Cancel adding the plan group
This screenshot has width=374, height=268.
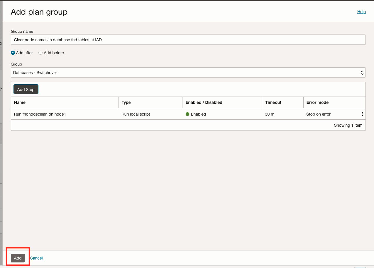pyautogui.click(x=36, y=258)
